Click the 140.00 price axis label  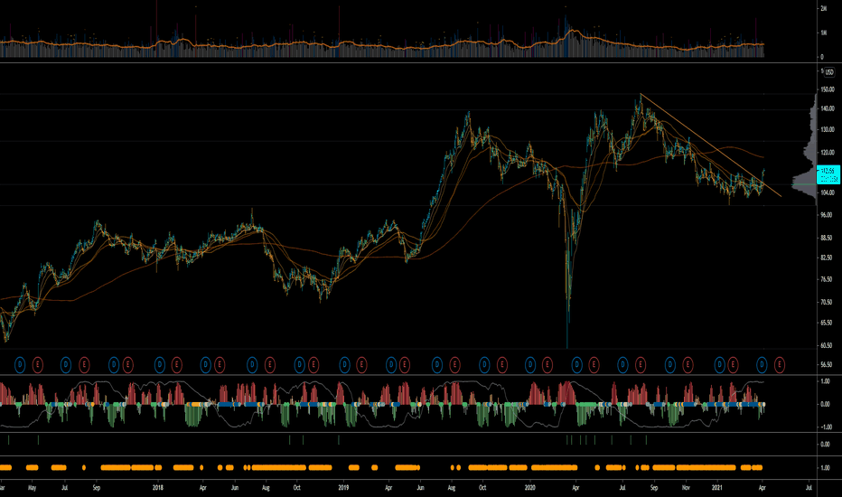(x=828, y=108)
